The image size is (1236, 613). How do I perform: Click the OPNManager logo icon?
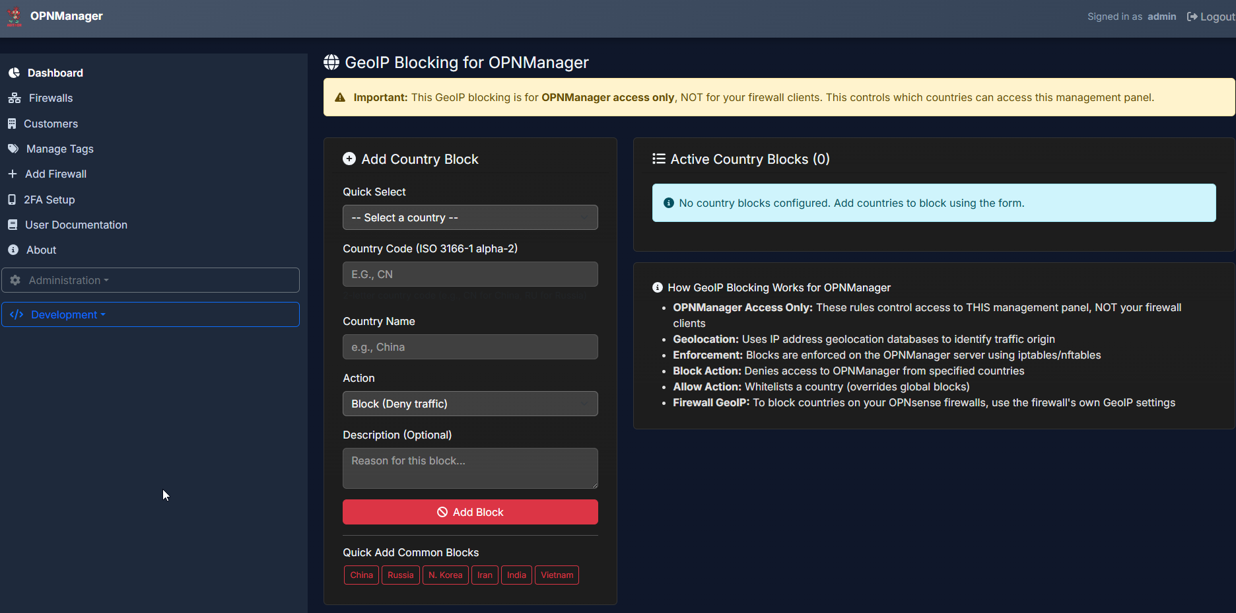(14, 17)
